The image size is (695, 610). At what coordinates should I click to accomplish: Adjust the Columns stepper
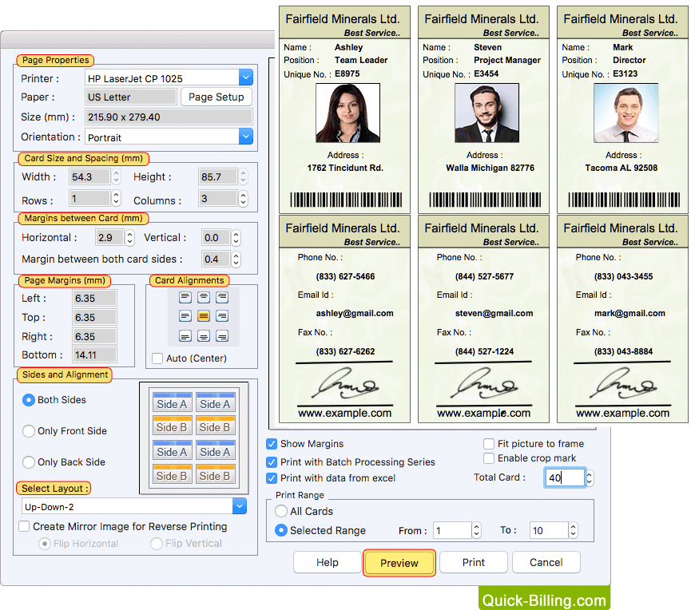tap(243, 199)
